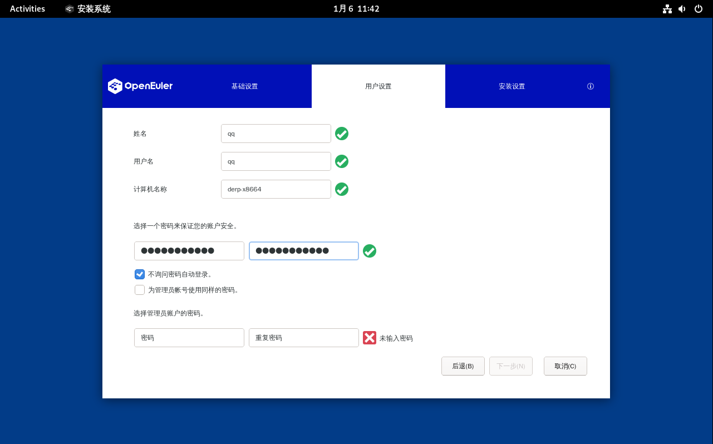Click green checkmark beside the 计算机名称 field
Image resolution: width=713 pixels, height=444 pixels.
(342, 189)
